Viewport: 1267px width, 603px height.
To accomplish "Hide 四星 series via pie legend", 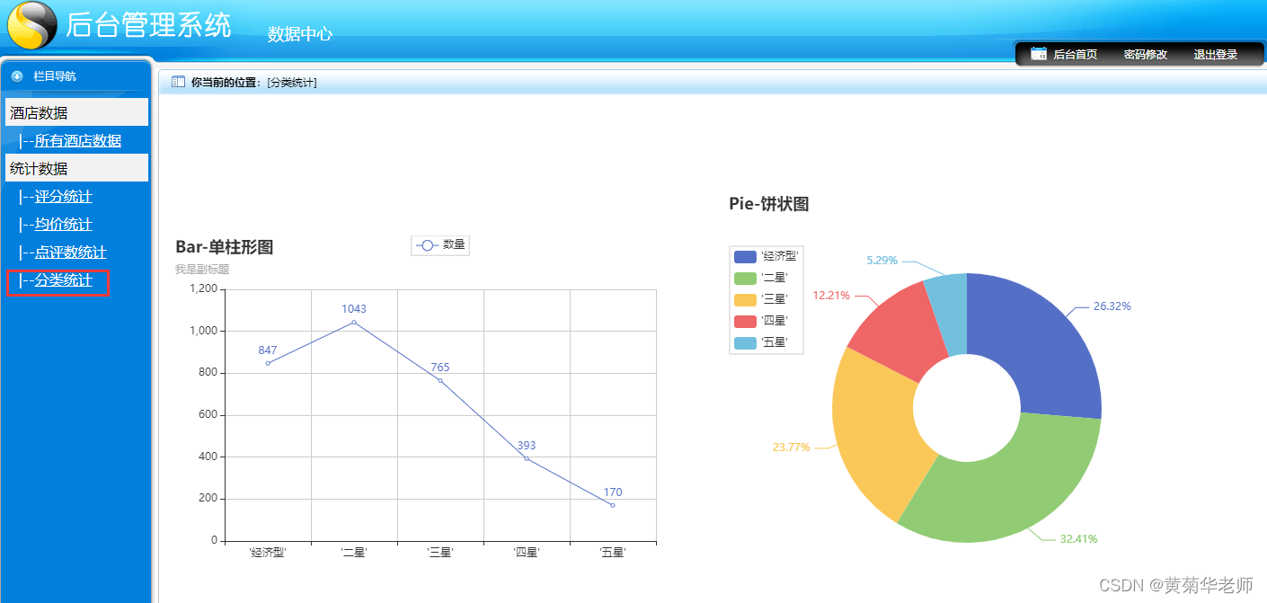I will (746, 321).
